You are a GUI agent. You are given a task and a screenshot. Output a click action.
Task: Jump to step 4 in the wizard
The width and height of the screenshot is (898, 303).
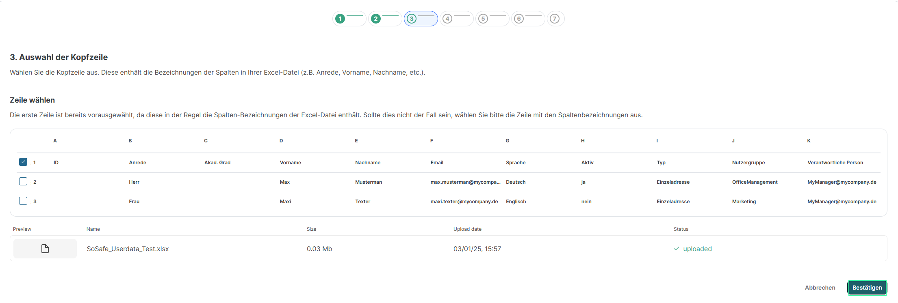point(447,19)
